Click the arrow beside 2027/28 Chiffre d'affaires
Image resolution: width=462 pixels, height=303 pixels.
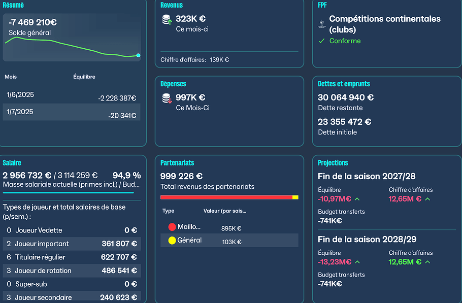(427, 199)
